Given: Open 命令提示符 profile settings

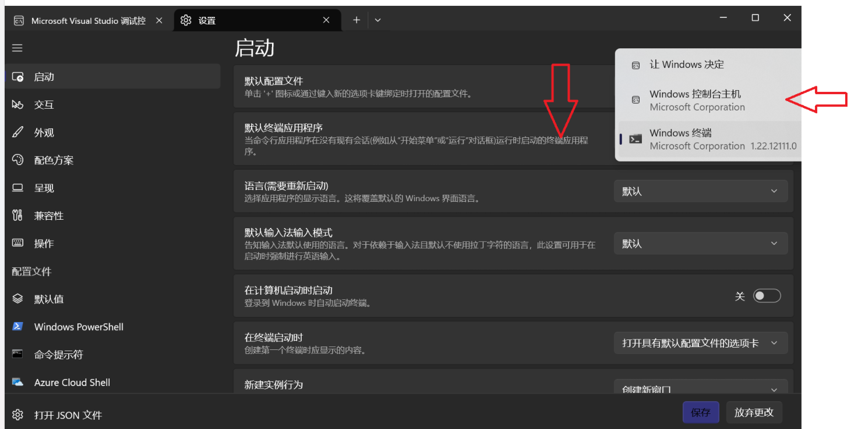Looking at the screenshot, I should click(112, 355).
